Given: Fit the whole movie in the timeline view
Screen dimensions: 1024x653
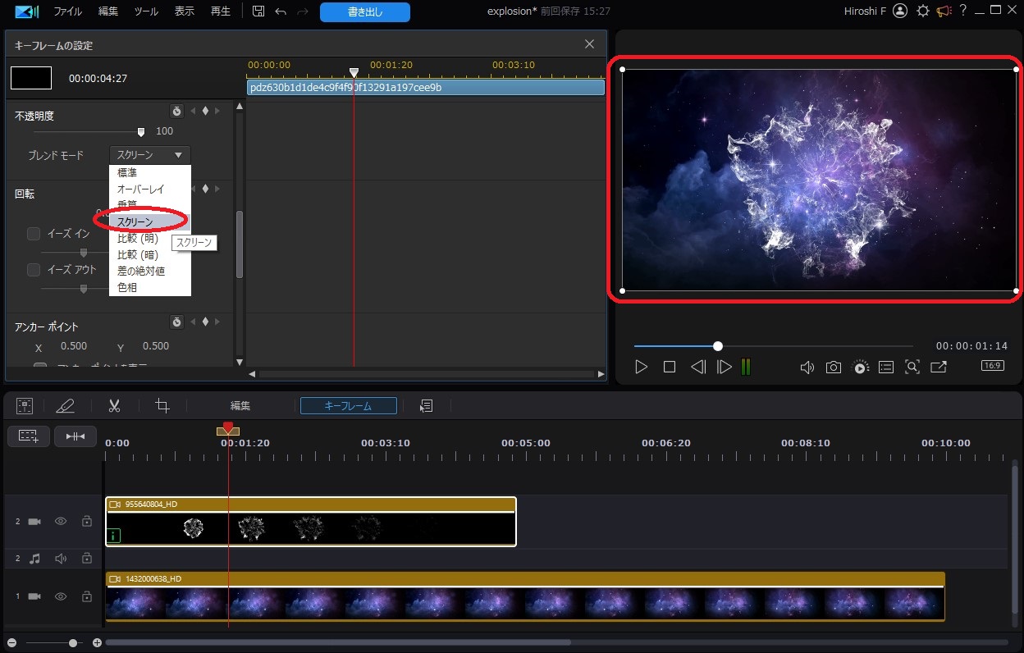Looking at the screenshot, I should (x=75, y=436).
